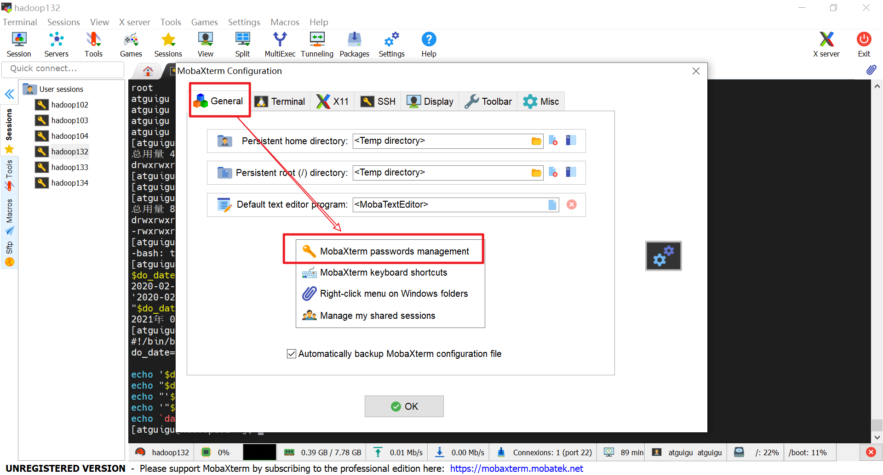Click the blue gears settings thumbnail

coord(663,256)
